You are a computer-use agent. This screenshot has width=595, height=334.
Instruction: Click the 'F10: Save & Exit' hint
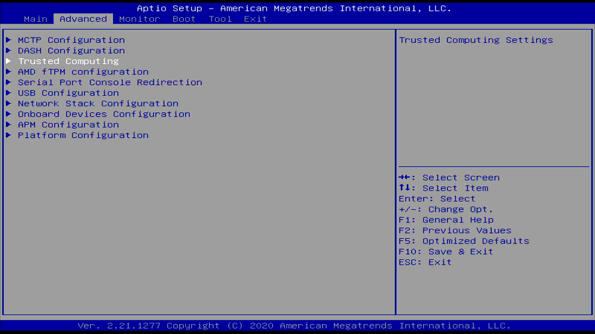point(446,252)
